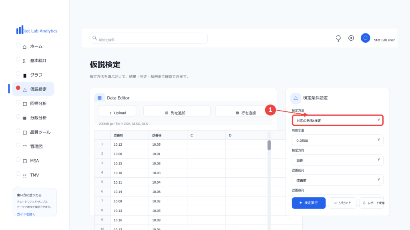Click the sigma icon for 基本統計
The image size is (410, 230).
pyautogui.click(x=24, y=61)
